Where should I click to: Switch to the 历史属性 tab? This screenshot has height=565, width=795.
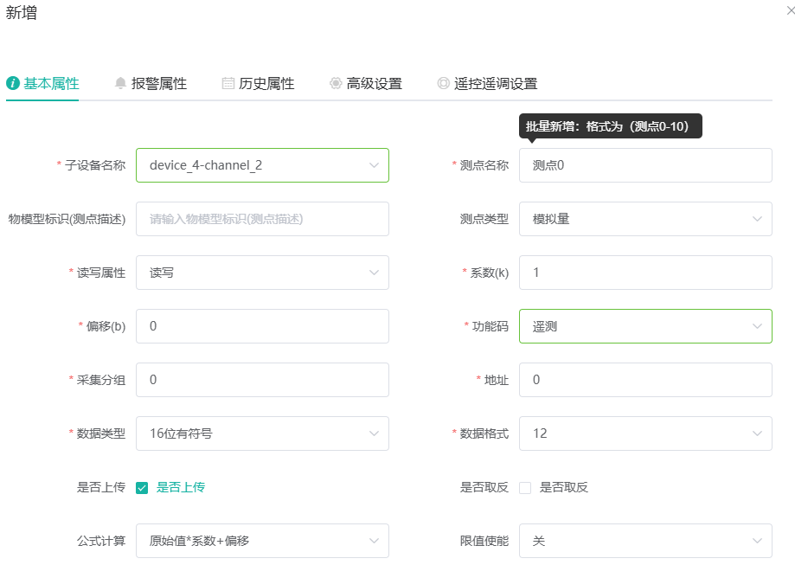tap(258, 83)
